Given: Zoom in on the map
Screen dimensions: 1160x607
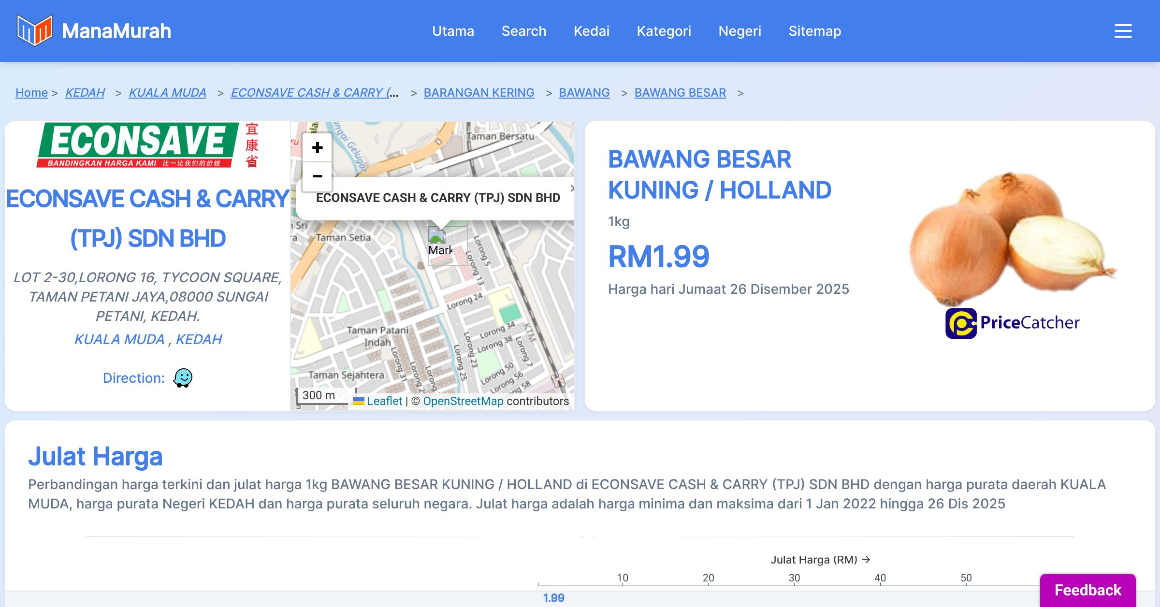Looking at the screenshot, I should click(x=317, y=147).
